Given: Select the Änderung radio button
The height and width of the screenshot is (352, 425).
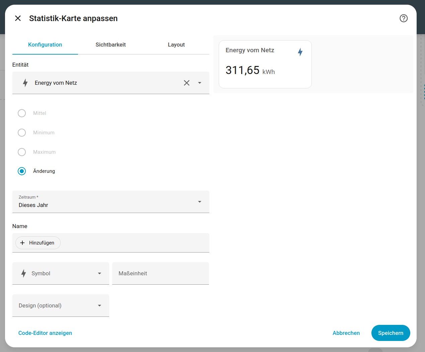Looking at the screenshot, I should tap(22, 171).
